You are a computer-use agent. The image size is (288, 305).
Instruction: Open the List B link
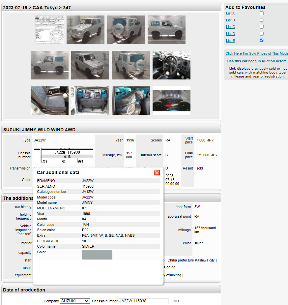point(230,20)
